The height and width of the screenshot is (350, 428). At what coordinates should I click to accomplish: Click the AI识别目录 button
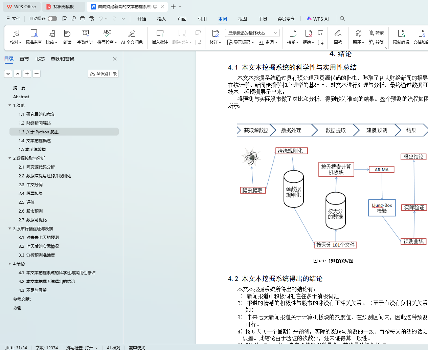[x=103, y=74]
